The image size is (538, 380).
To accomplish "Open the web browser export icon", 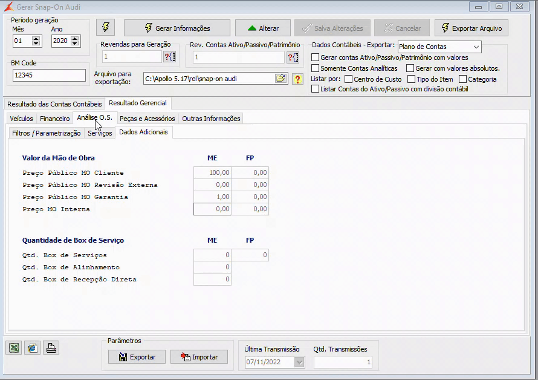I will [x=32, y=348].
